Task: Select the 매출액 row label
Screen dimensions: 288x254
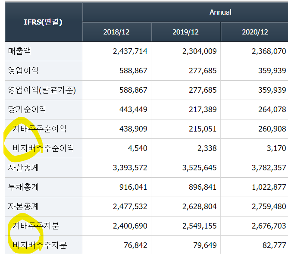Action: pyautogui.click(x=19, y=51)
